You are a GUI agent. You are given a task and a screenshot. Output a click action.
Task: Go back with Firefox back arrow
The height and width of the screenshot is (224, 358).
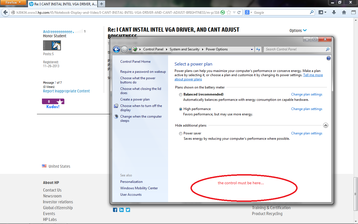coord(5,12)
